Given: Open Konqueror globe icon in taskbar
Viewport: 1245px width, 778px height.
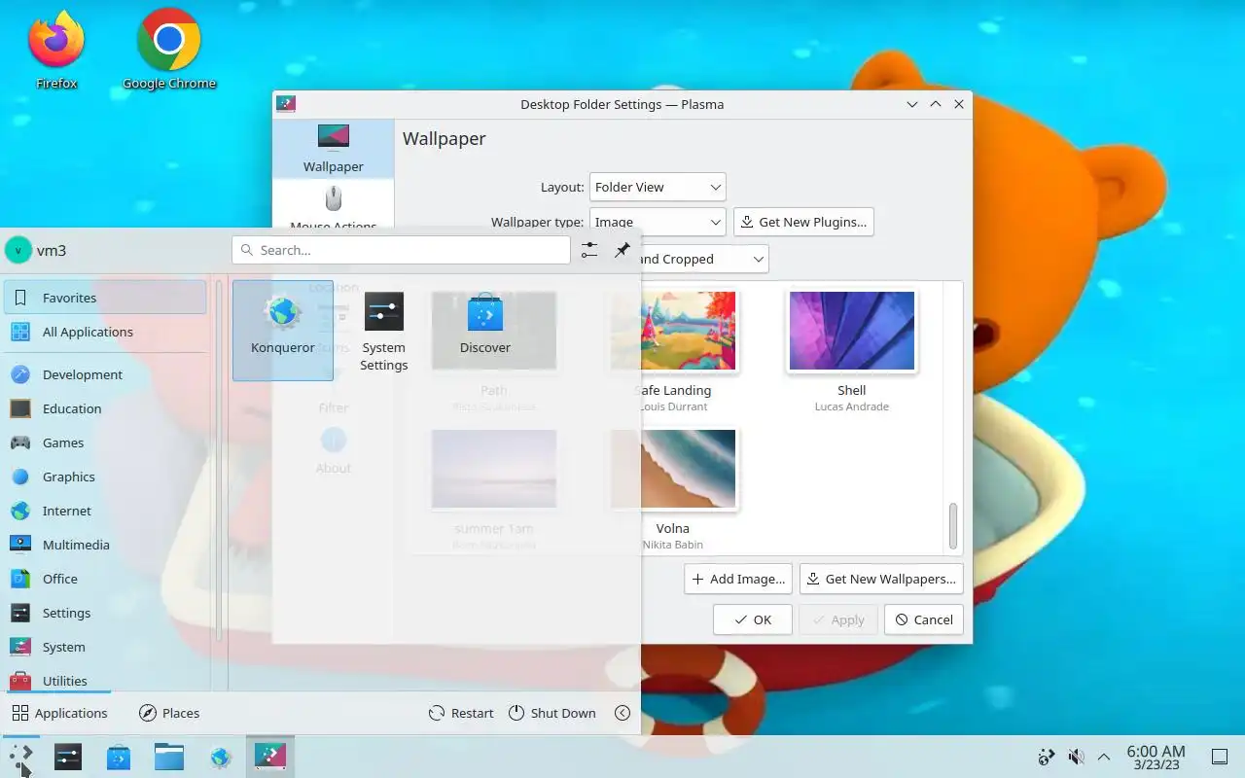Looking at the screenshot, I should 220,757.
